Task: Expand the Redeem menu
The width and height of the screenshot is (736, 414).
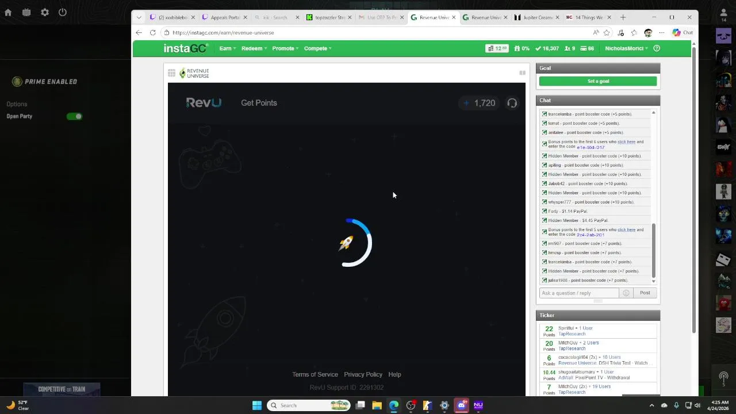Action: point(254,48)
